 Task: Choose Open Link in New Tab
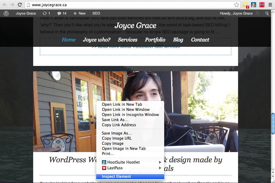coord(122,104)
